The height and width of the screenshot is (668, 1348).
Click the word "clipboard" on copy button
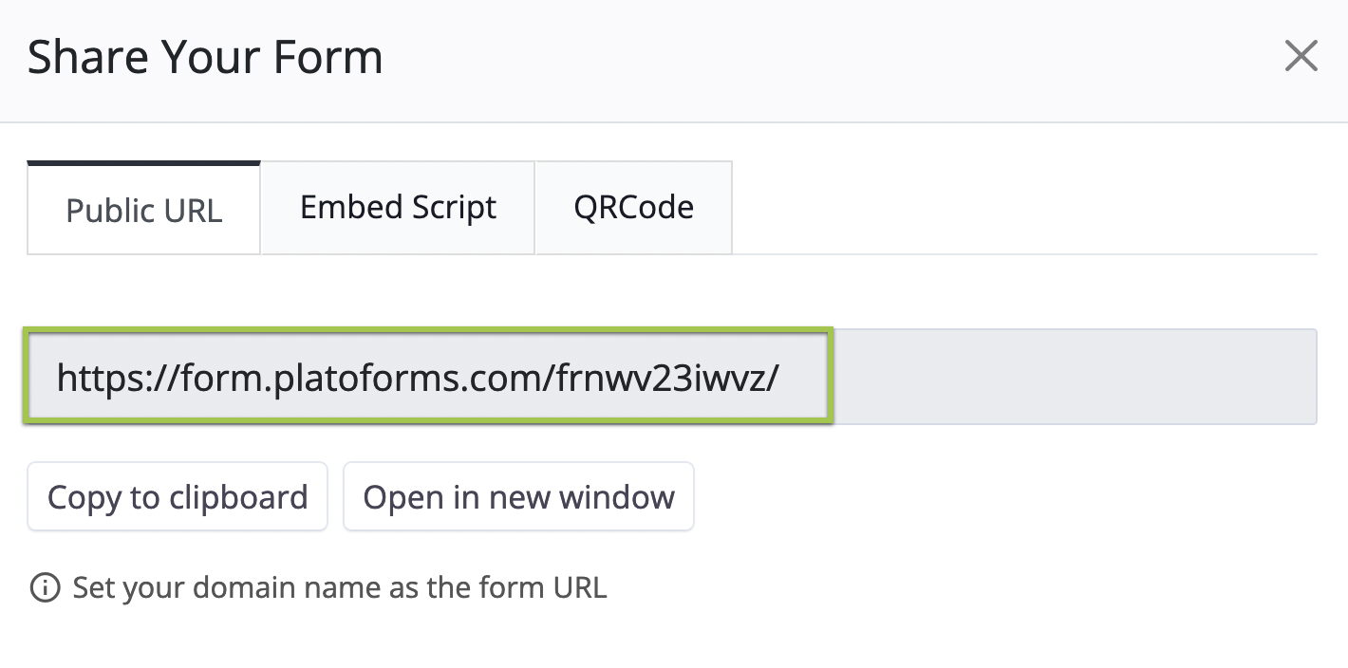click(238, 497)
